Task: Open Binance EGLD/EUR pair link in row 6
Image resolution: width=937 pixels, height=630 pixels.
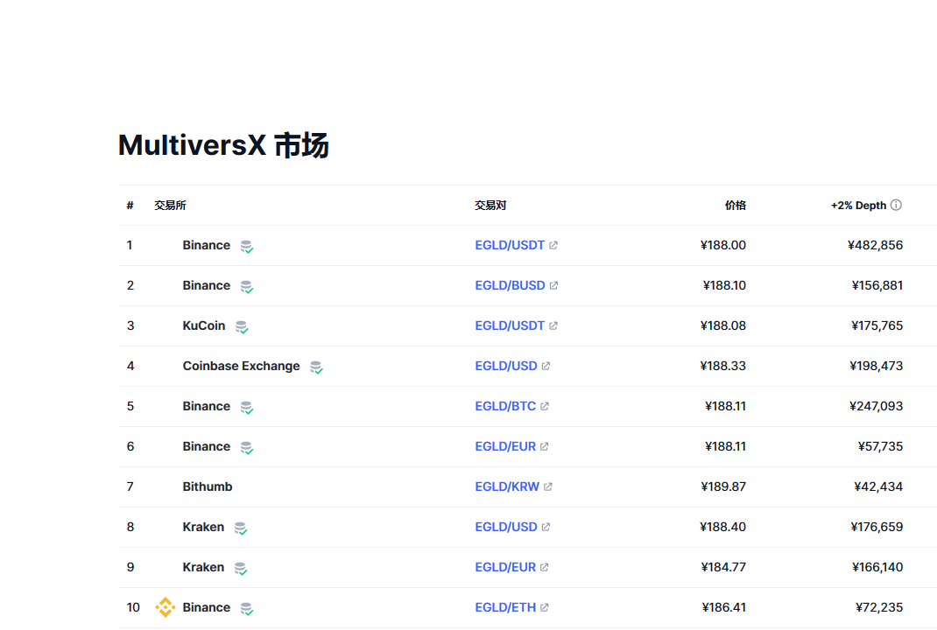Action: click(505, 446)
